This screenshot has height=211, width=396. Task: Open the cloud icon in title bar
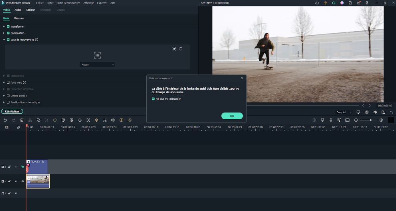317,3
